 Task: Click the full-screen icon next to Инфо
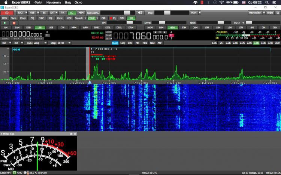coord(278,13)
